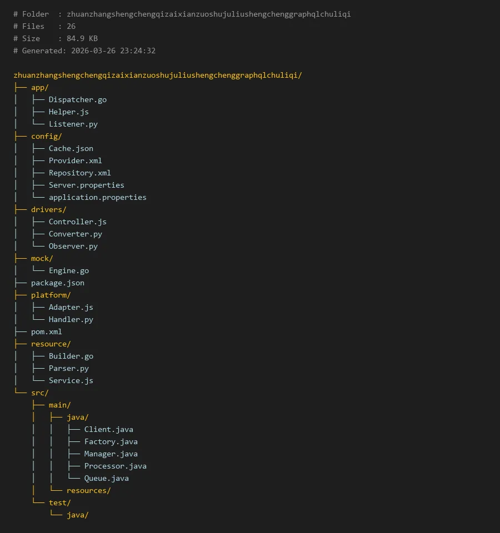The image size is (500, 533).
Task: Select Cache.json under config
Action: pos(71,149)
